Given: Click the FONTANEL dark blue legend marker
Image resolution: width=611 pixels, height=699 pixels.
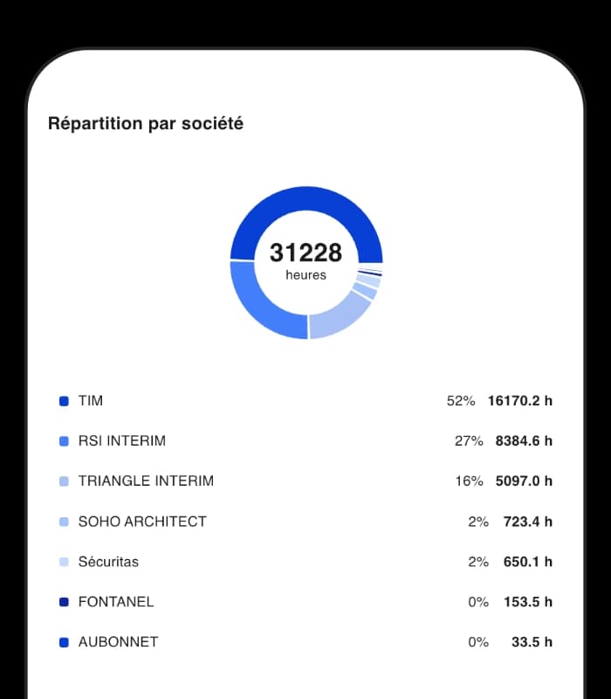Looking at the screenshot, I should pyautogui.click(x=62, y=602).
